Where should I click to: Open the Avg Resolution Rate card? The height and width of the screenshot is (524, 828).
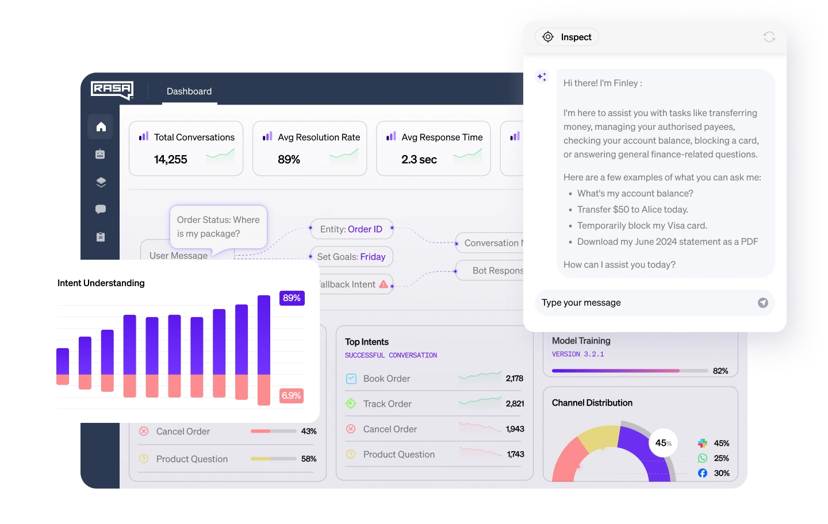310,148
